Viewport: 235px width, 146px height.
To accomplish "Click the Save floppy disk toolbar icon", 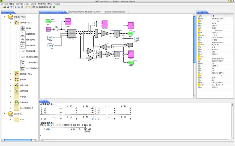I will (8, 7).
